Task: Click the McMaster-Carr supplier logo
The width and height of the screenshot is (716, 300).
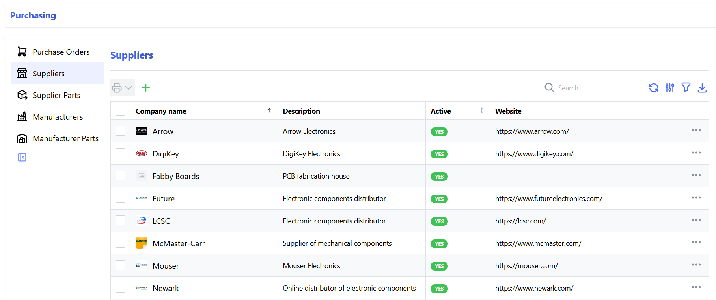Action: coord(141,243)
